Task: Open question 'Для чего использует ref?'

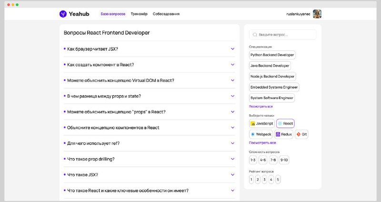Action: (93, 143)
